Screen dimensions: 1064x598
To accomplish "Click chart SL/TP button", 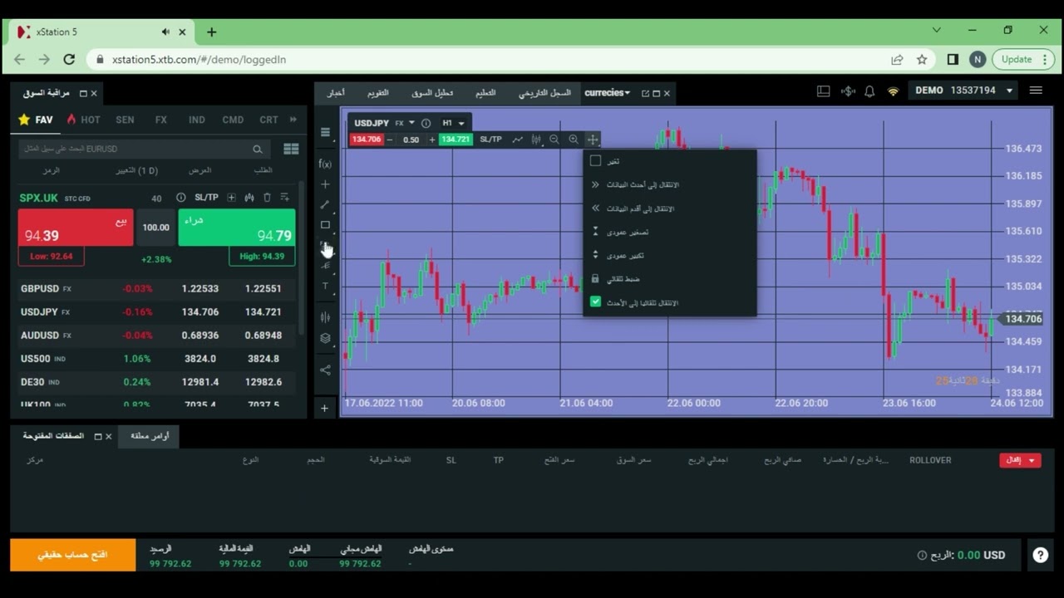I will [x=490, y=140].
